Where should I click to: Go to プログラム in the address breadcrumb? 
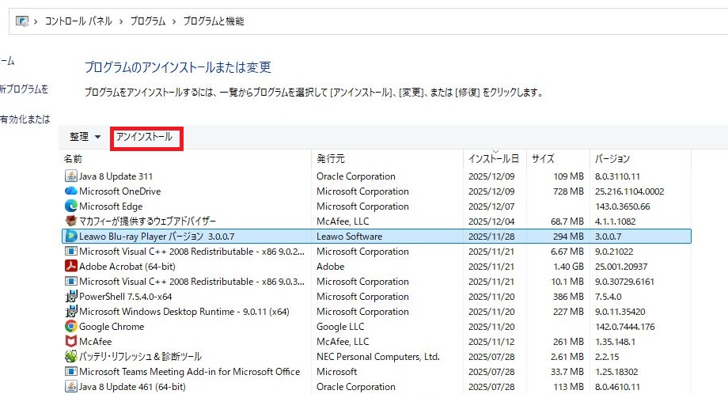point(147,21)
